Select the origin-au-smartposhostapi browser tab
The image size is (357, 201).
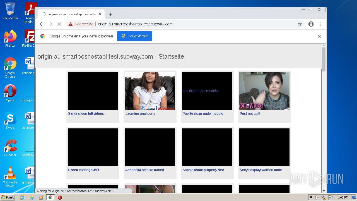tap(71, 14)
